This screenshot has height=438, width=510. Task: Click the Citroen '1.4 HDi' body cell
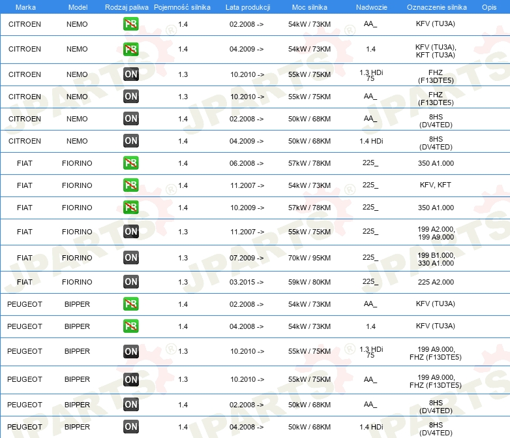coord(371,141)
